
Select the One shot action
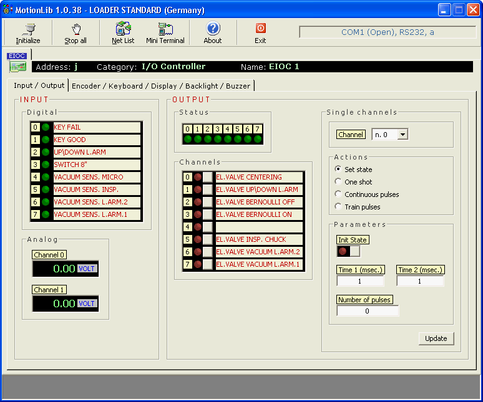(x=338, y=182)
